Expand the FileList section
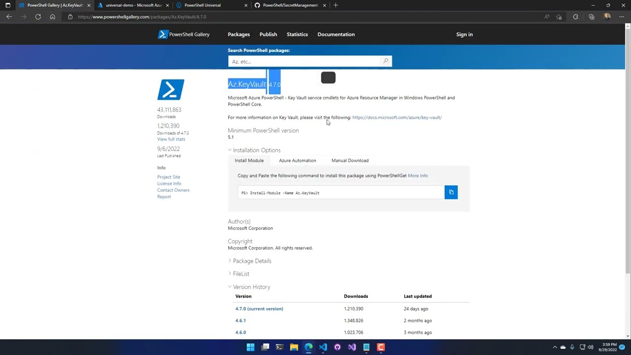Screen dimensions: 631x355 239,274
